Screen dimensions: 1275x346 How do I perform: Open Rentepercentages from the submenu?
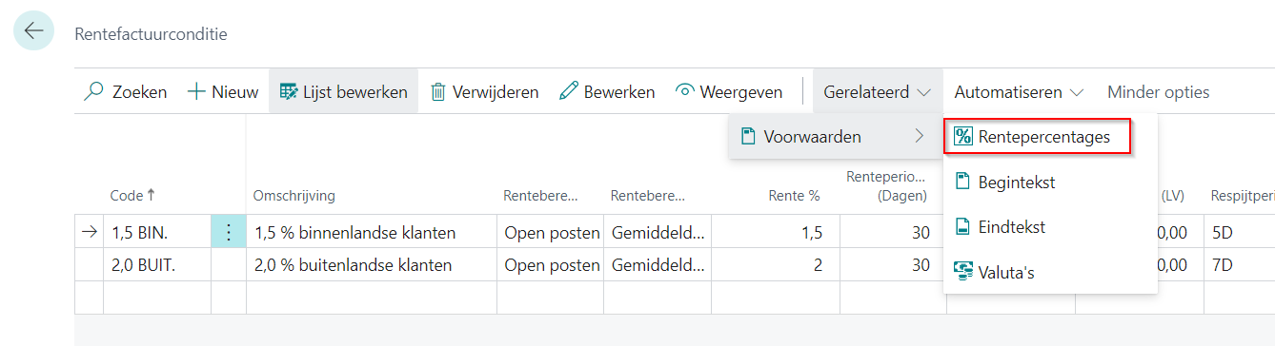pos(1038,137)
